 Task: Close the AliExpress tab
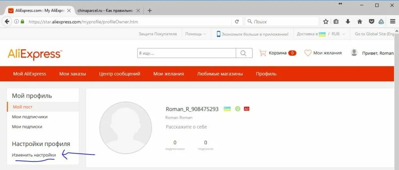point(69,11)
